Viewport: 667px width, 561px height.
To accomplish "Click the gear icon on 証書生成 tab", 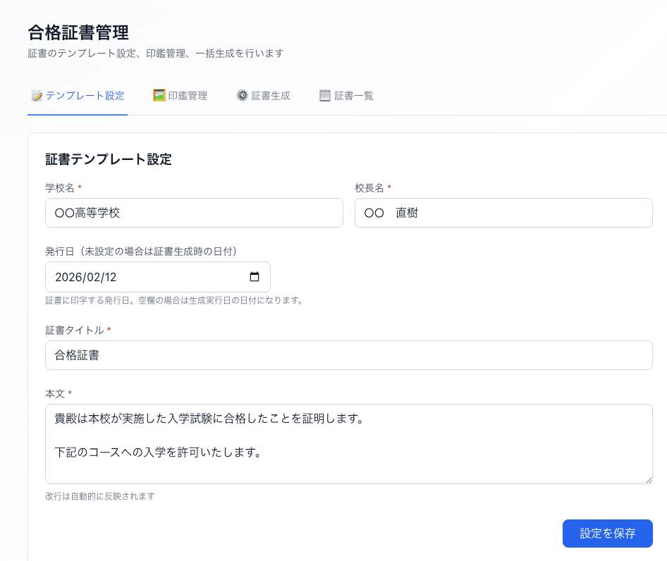I will pyautogui.click(x=241, y=95).
